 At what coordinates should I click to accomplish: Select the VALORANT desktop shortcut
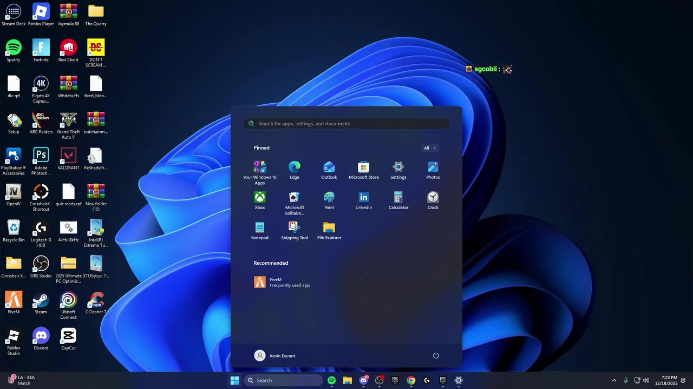point(68,159)
